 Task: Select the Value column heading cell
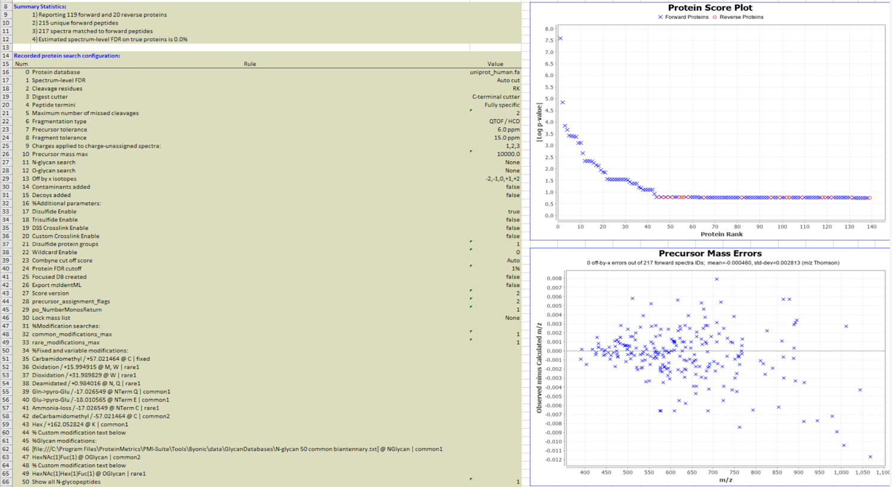[x=495, y=64]
